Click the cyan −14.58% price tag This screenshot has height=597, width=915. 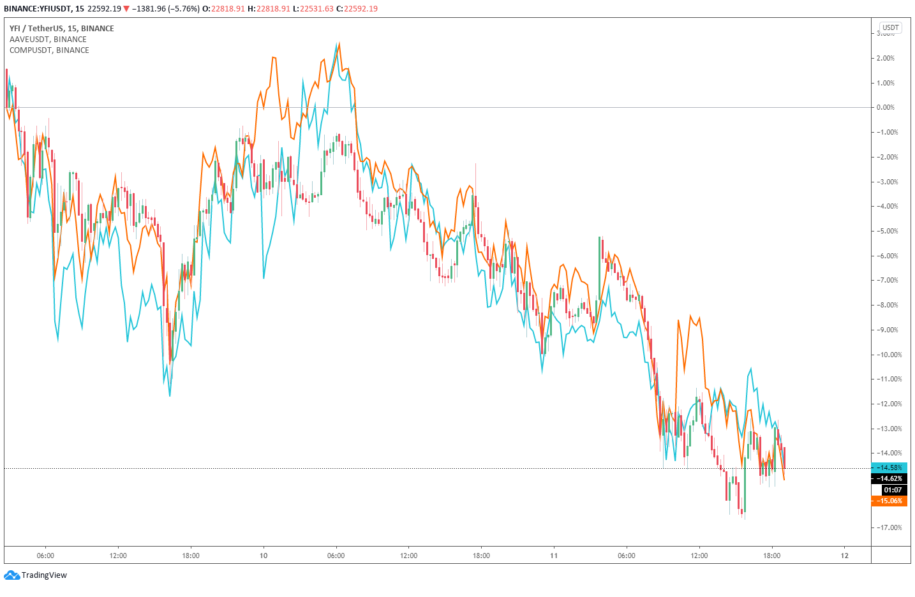point(889,468)
